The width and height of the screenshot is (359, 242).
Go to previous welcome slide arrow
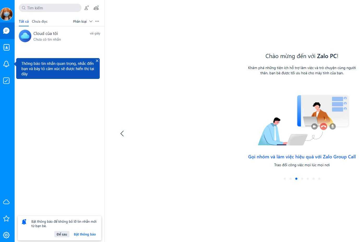[x=122, y=133]
